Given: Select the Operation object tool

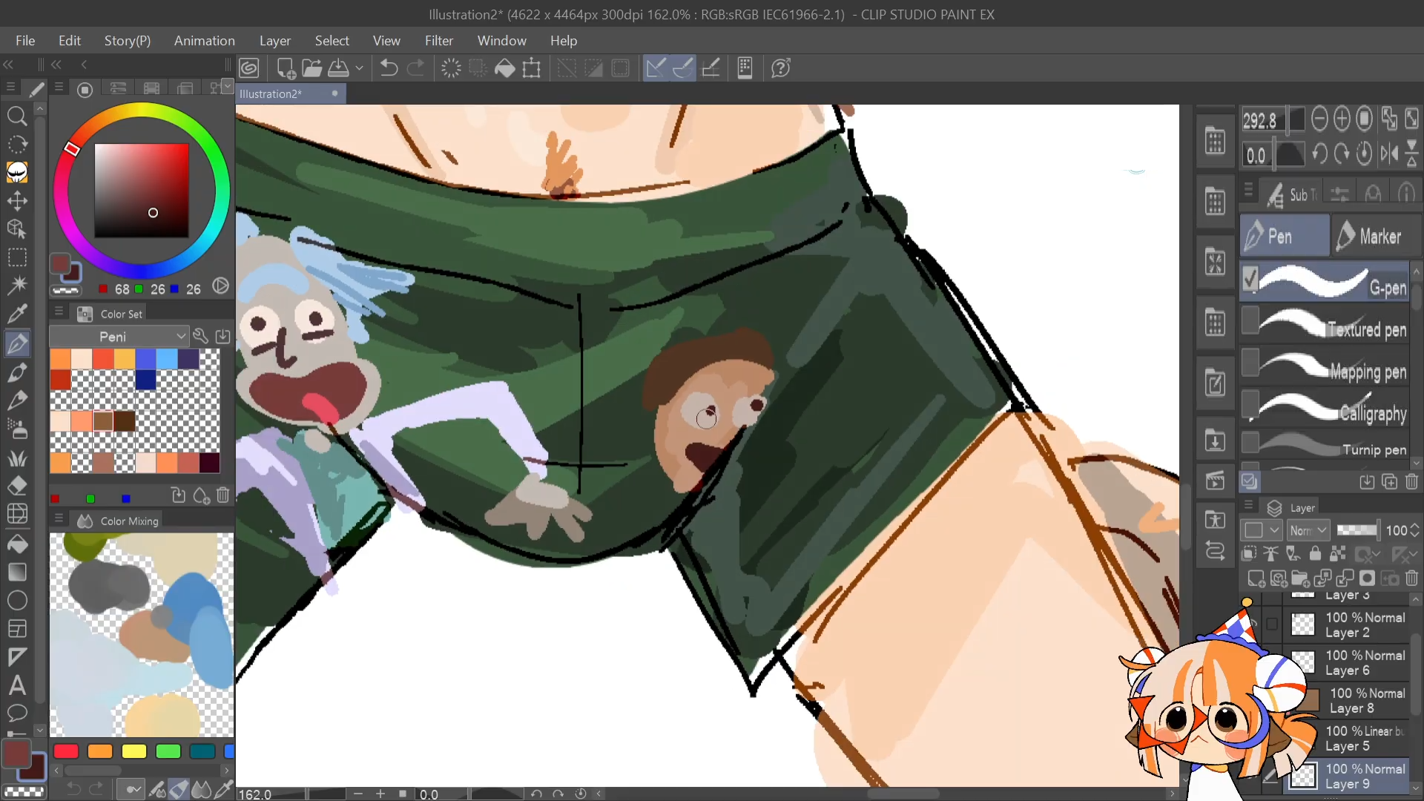Looking at the screenshot, I should tap(17, 228).
